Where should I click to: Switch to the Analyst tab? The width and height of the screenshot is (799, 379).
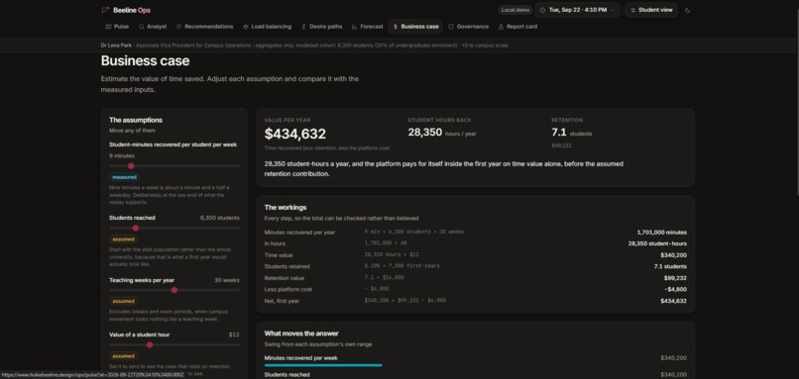click(153, 27)
